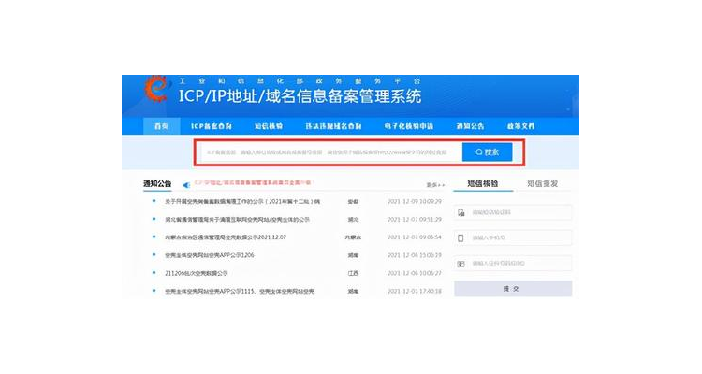This screenshot has height=374, width=702.
Task: Click the 内蒙古 region label
Action: [353, 237]
